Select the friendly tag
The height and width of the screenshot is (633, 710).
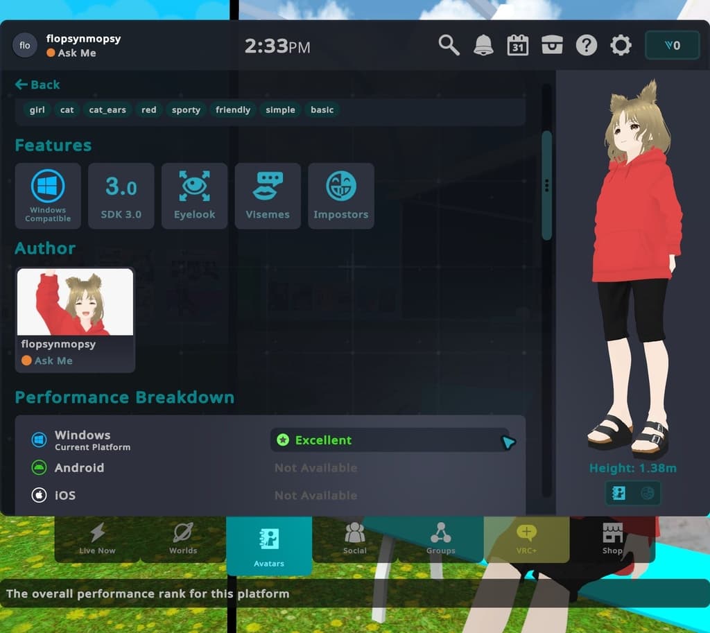[233, 110]
